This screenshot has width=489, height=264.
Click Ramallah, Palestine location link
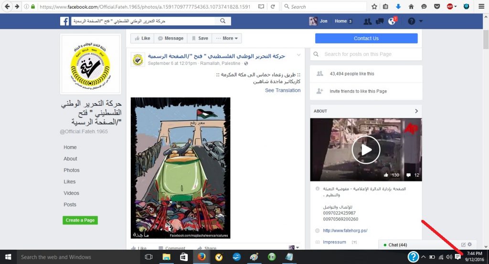[x=220, y=63]
